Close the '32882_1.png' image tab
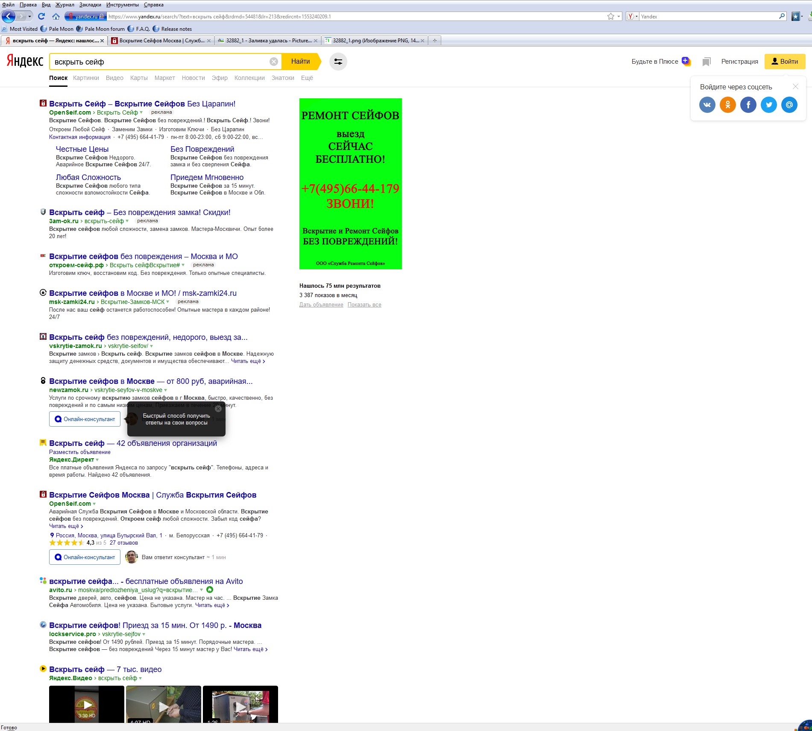The height and width of the screenshot is (731, 812). (422, 41)
